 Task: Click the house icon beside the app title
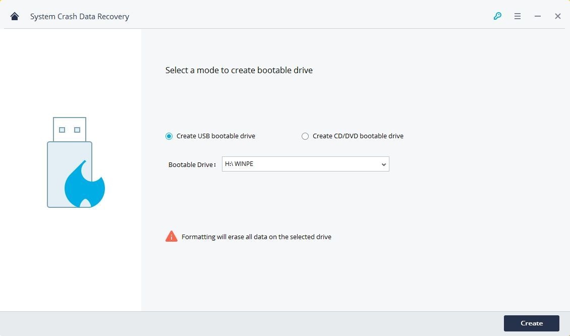pyautogui.click(x=14, y=16)
